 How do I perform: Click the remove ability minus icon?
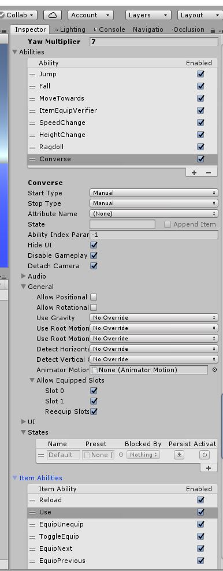(209, 173)
